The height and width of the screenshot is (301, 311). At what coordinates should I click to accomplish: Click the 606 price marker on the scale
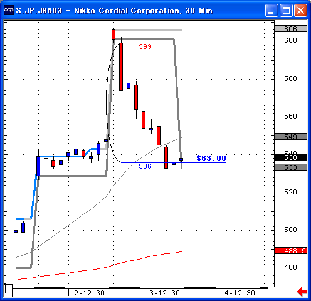click(x=291, y=29)
